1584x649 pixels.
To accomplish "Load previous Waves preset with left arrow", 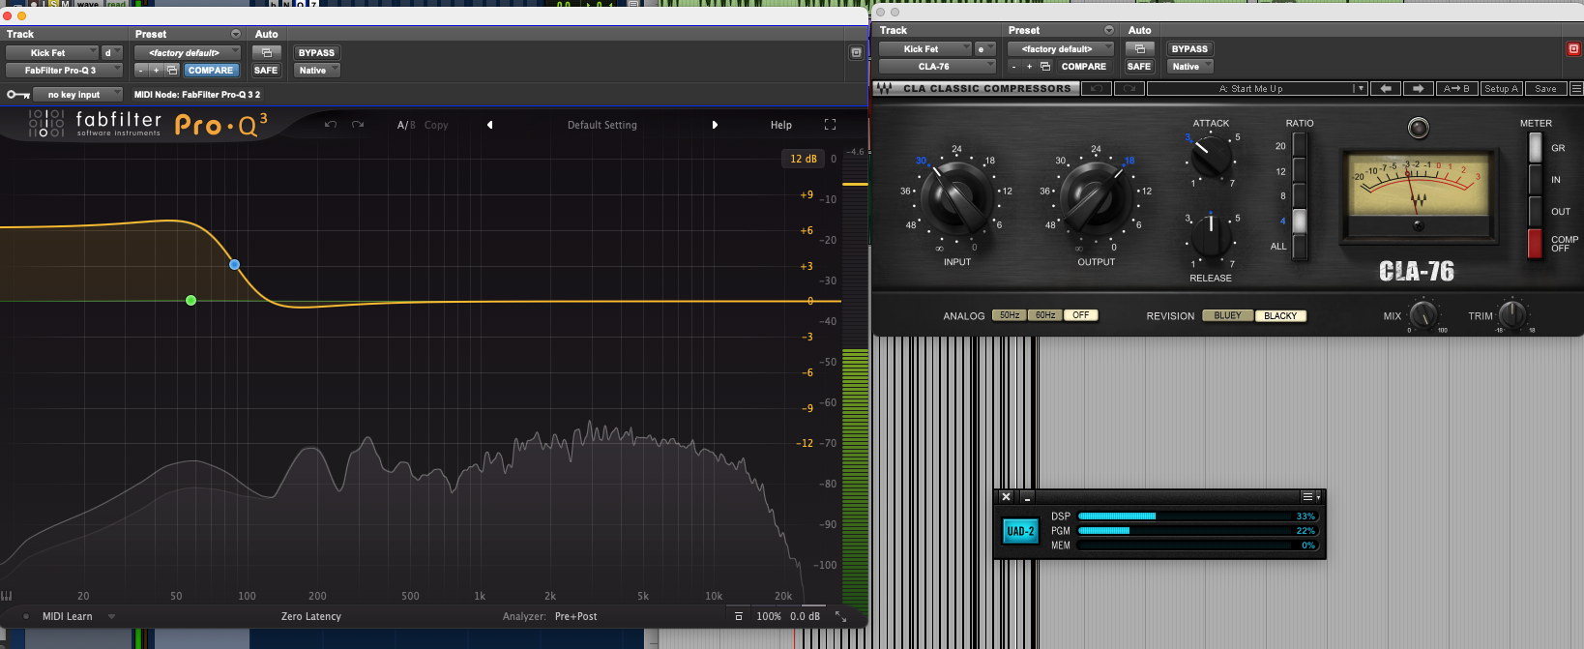I will (1386, 88).
